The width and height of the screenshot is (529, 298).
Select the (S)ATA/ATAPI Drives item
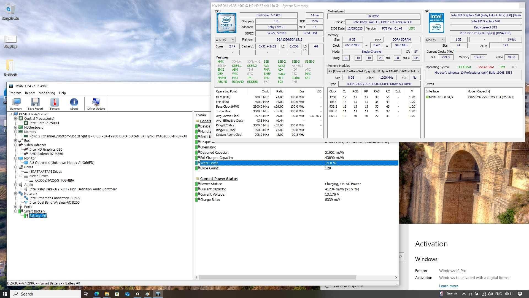[45, 171]
